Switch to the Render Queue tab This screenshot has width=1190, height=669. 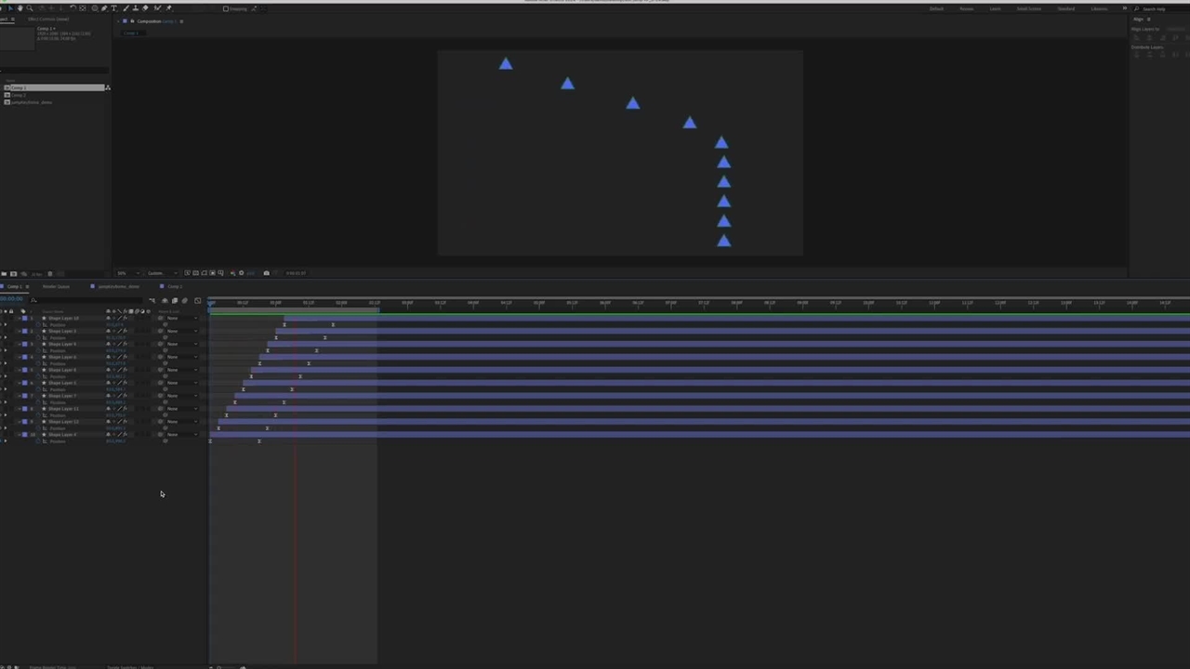pyautogui.click(x=56, y=286)
